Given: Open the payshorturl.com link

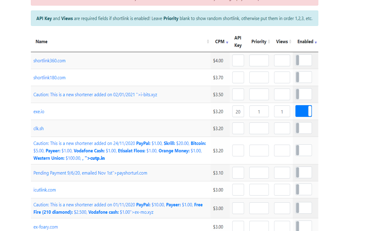Looking at the screenshot, I should pyautogui.click(x=90, y=173).
